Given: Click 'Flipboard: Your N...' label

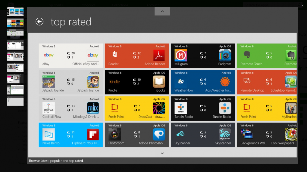Looking at the screenshot, I should (85, 143).
